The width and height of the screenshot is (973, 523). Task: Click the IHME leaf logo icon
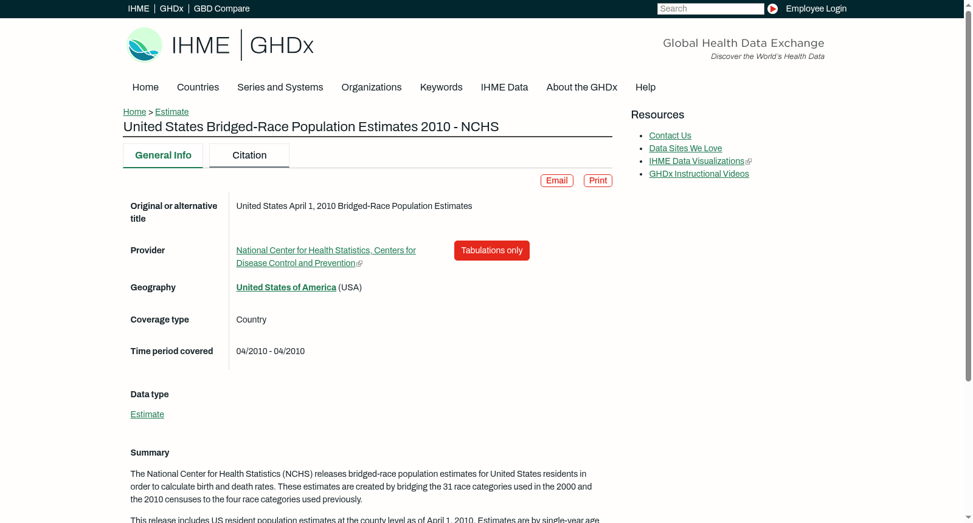pos(145,45)
